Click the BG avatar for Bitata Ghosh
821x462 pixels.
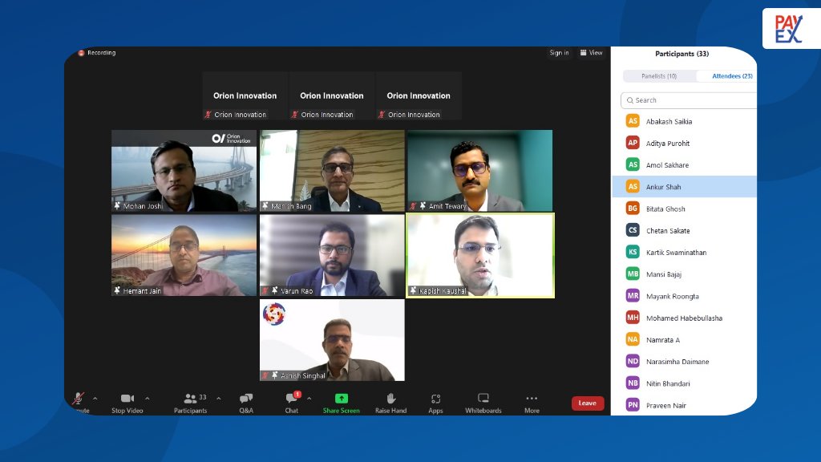[633, 208]
